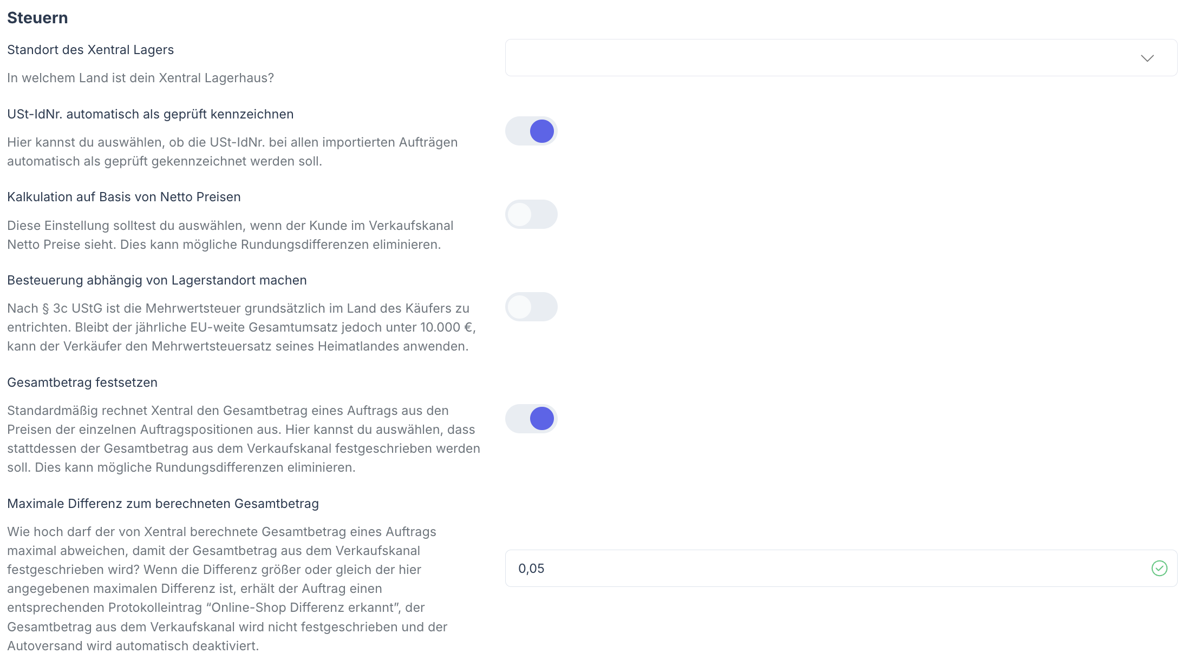
Task: Toggle off 'Gesamtbetrag festsetzen'
Action: point(531,418)
